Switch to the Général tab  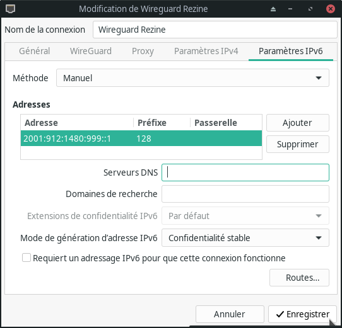click(x=35, y=51)
